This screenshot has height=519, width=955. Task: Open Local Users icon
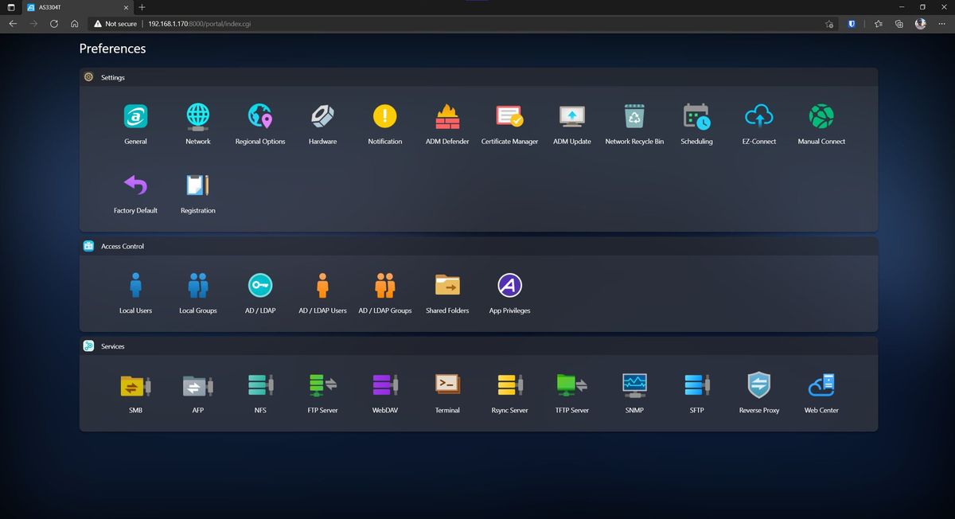pos(135,285)
